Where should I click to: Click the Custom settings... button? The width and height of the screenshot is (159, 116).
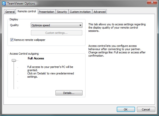click(x=56, y=33)
